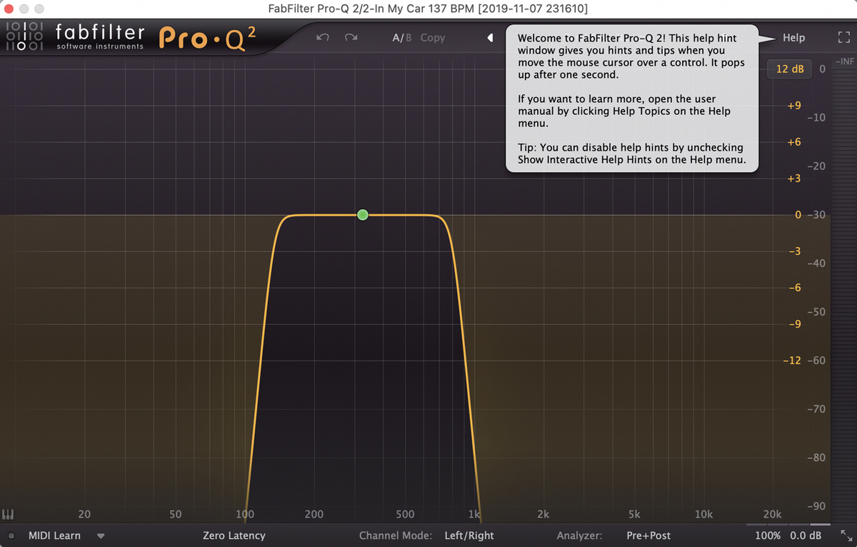This screenshot has height=547, width=857.
Task: Click the -INF peak level readout
Action: [843, 61]
